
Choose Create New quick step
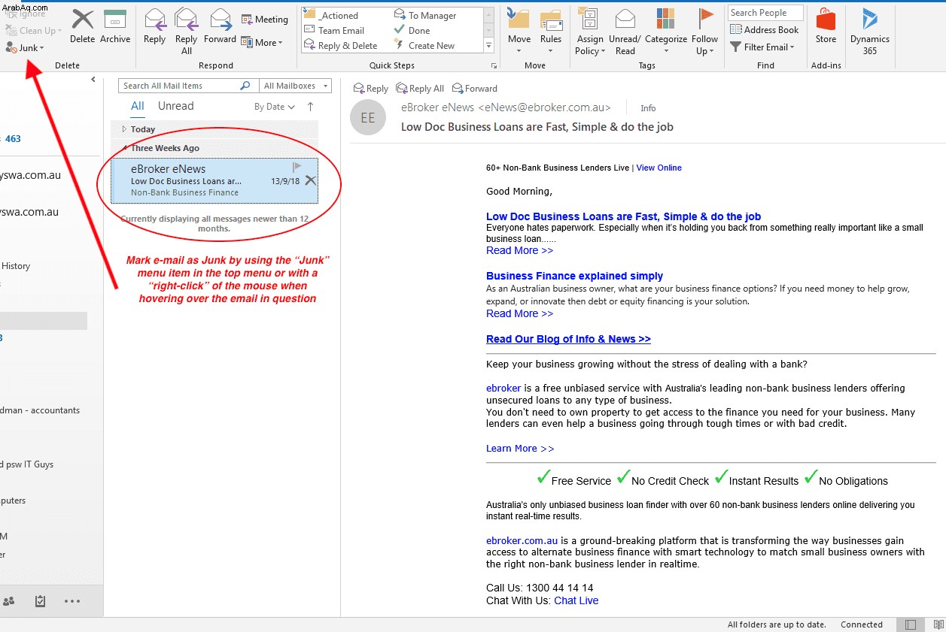(x=424, y=46)
